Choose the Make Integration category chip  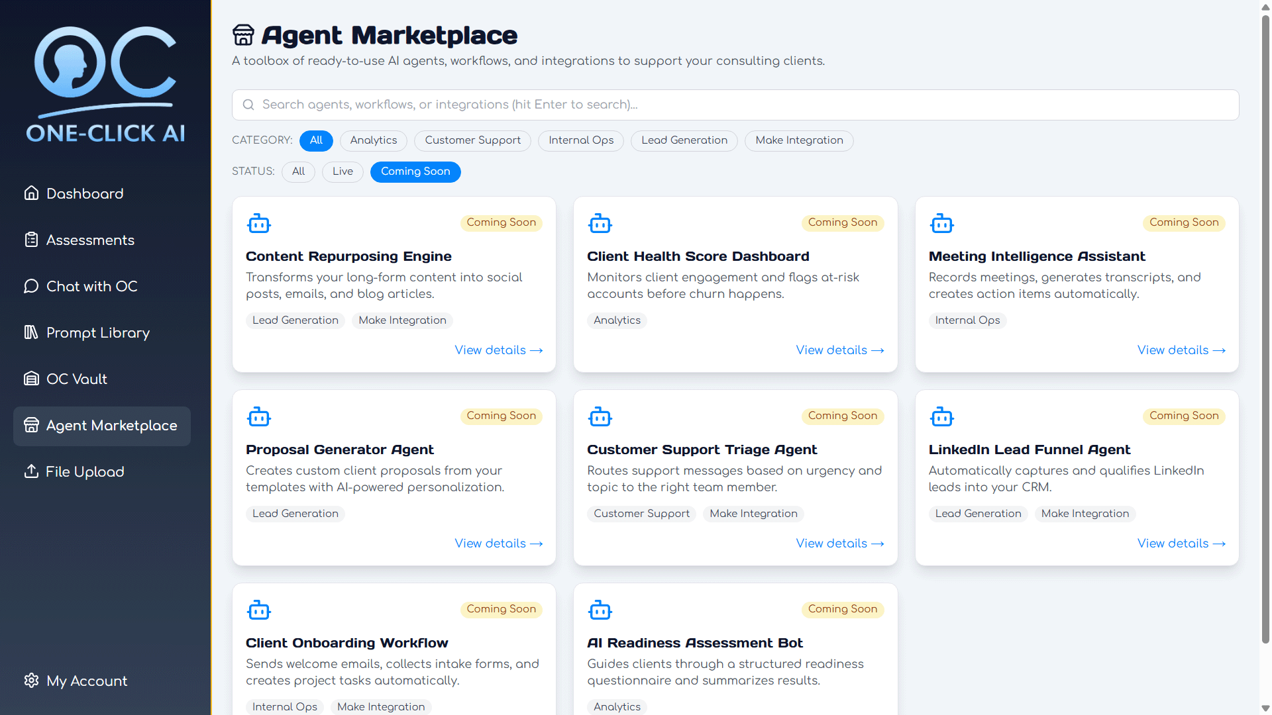coord(799,140)
